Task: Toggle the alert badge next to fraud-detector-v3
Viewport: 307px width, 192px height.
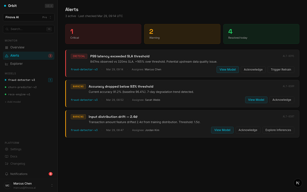Action: pyautogui.click(x=50, y=80)
